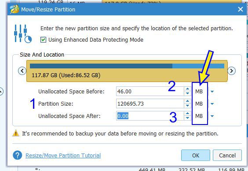Click the blue help question mark icon
Screen dimensions: 248x171
18,155
